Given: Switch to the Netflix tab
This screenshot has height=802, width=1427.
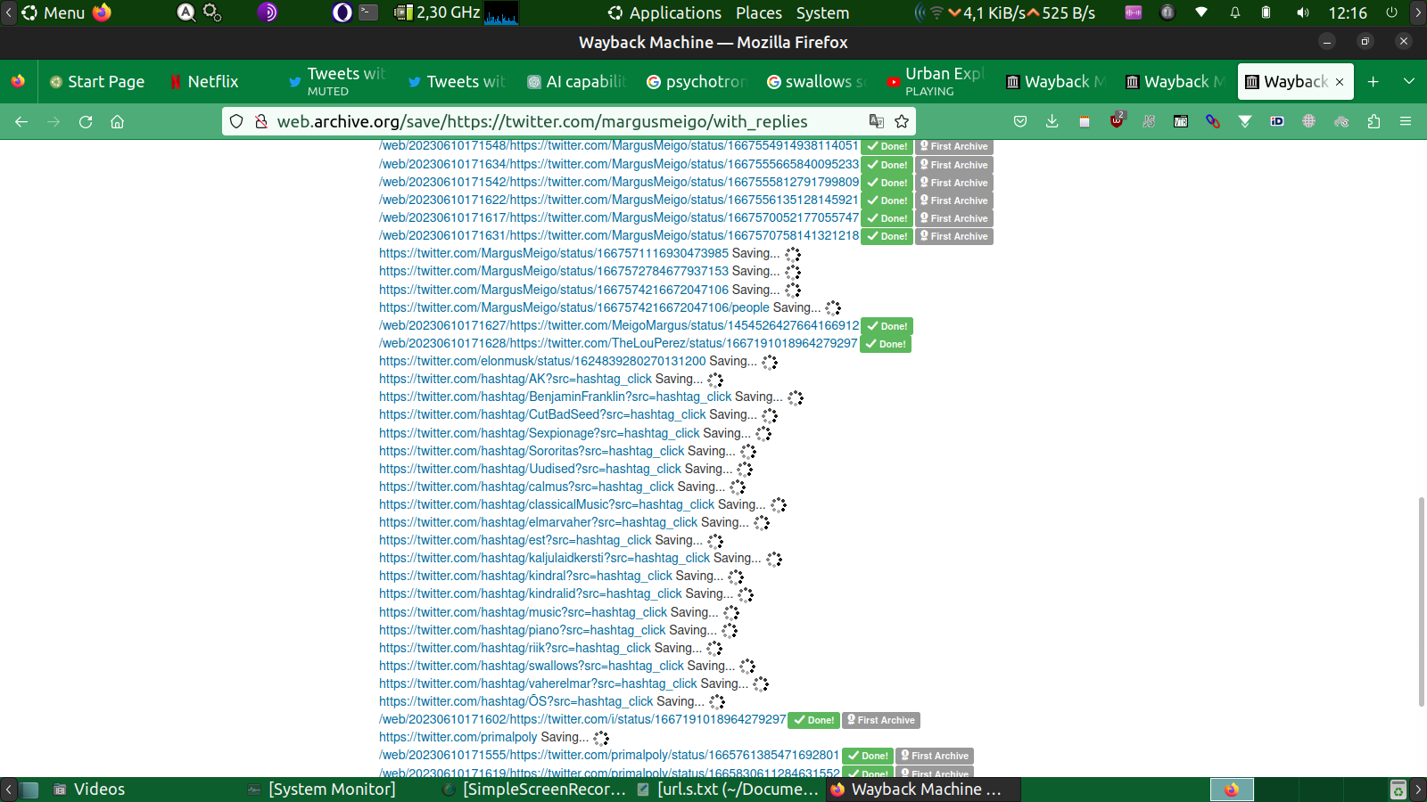Looking at the screenshot, I should click(x=215, y=81).
